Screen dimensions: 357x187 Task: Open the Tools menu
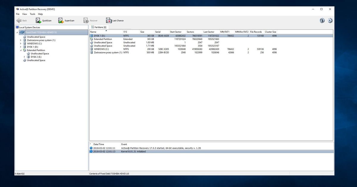tap(32, 14)
